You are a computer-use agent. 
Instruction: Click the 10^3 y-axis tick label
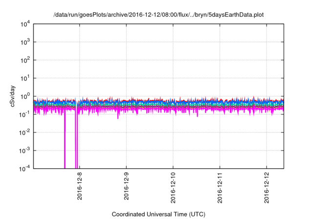(x=25, y=42)
